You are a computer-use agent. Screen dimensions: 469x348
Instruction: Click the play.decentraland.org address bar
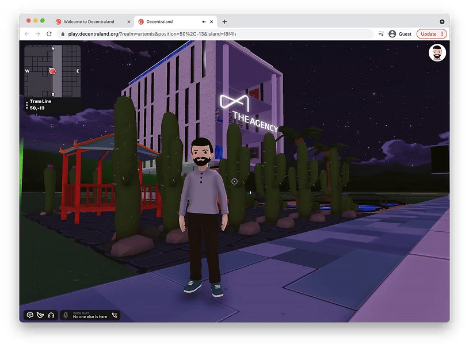tap(173, 34)
